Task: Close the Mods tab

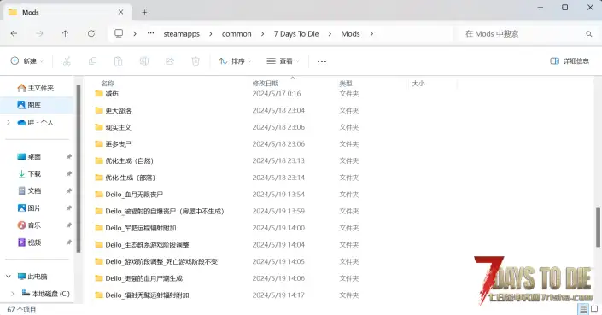Action: (x=120, y=12)
